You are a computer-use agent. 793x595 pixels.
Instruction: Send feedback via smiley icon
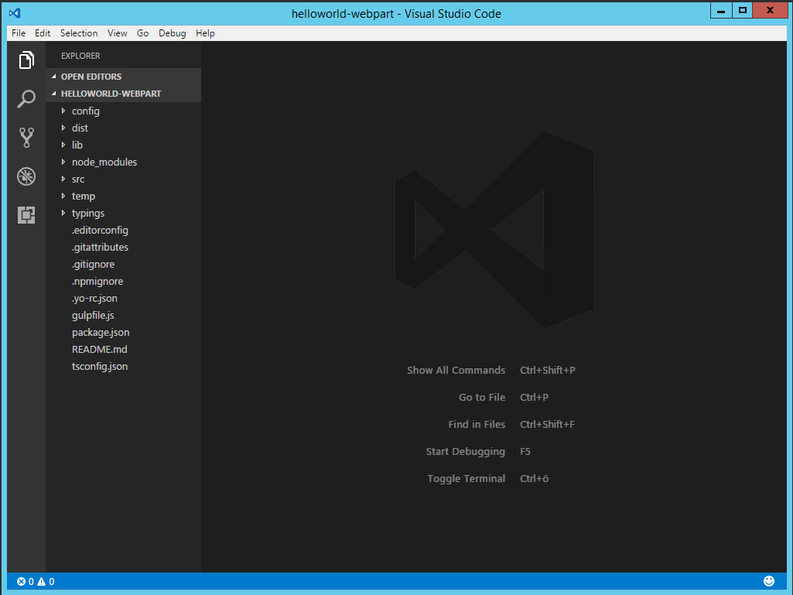click(769, 581)
